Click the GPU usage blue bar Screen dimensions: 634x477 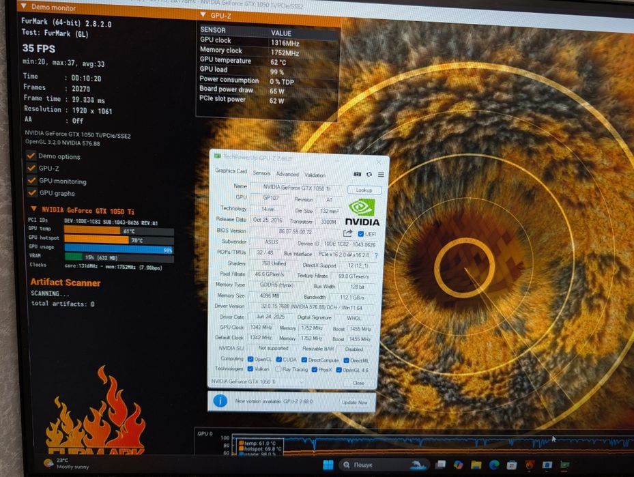(119, 248)
